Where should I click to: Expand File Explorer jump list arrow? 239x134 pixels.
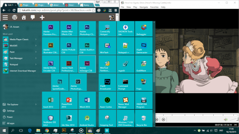click(36, 104)
